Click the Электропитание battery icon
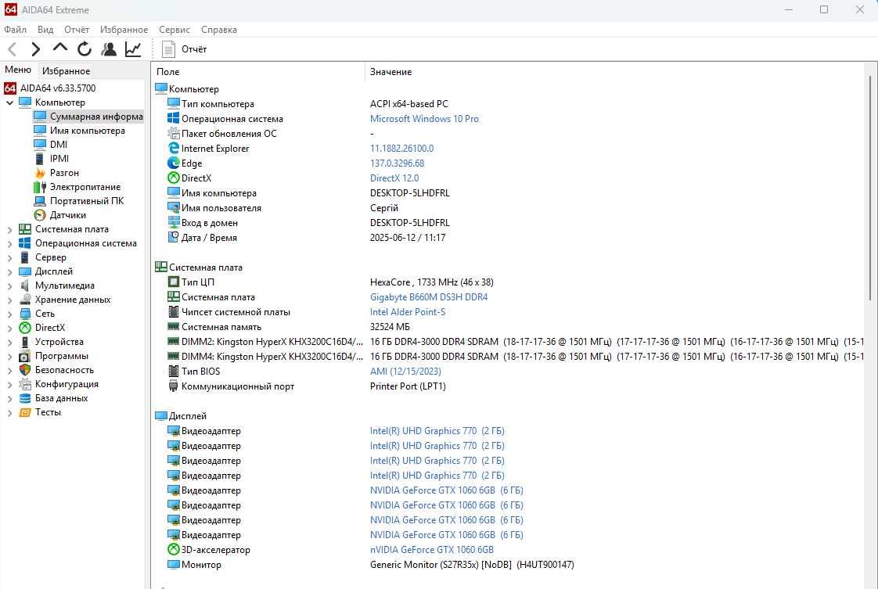 tap(40, 187)
